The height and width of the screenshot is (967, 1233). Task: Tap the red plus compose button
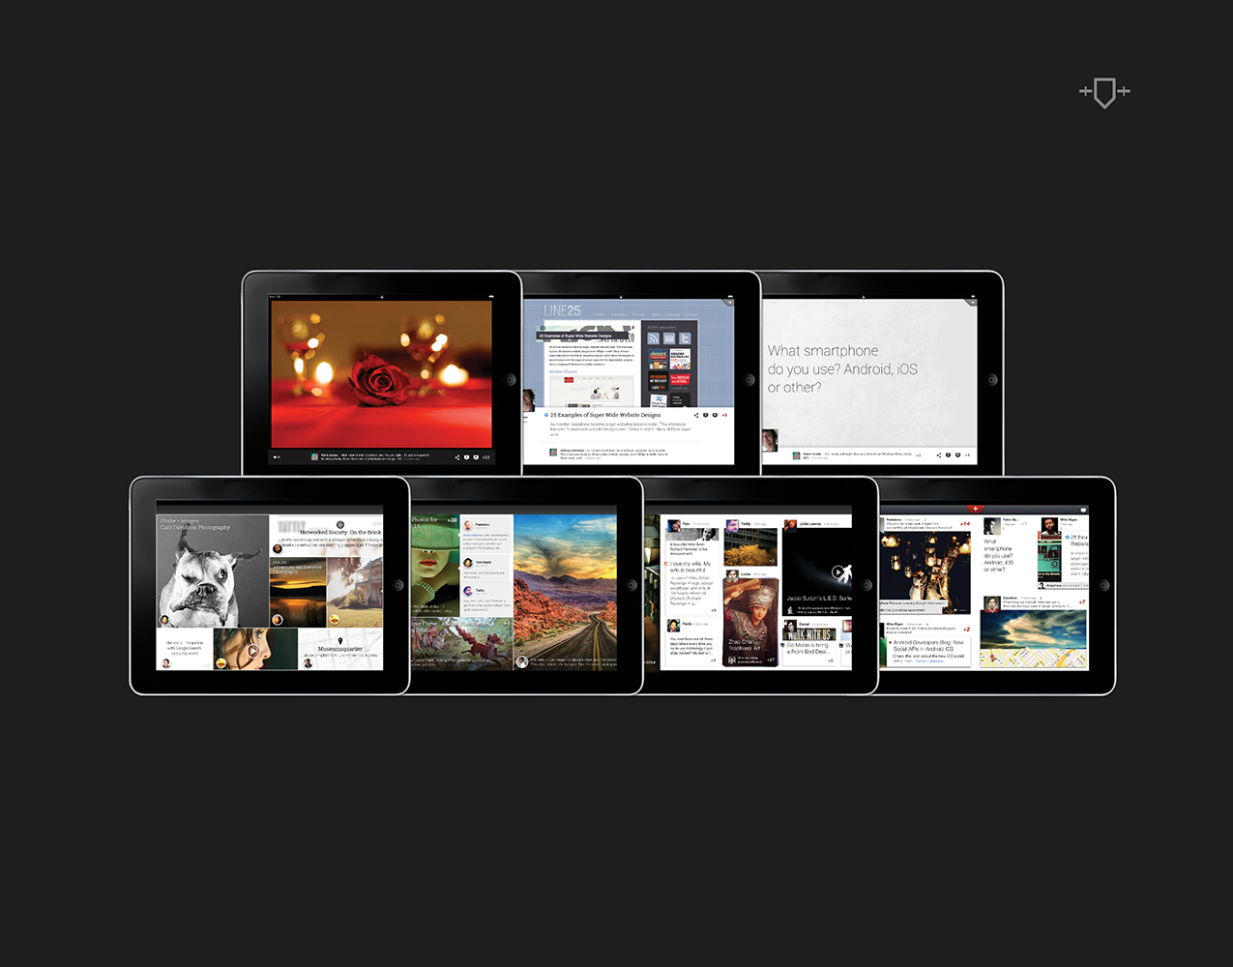pyautogui.click(x=976, y=508)
